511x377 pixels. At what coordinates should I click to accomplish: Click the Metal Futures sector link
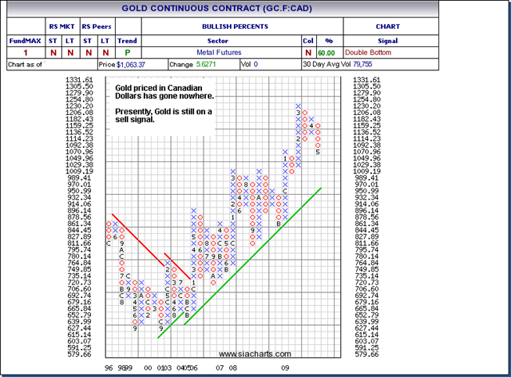click(219, 53)
